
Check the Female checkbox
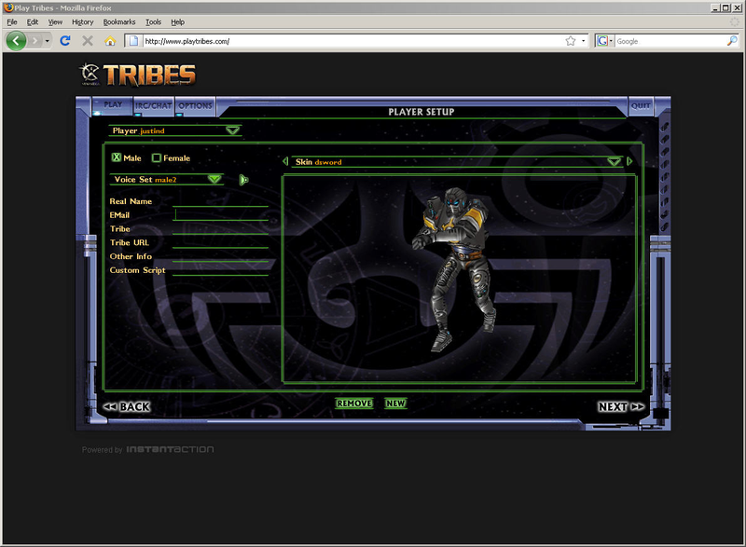coord(157,157)
